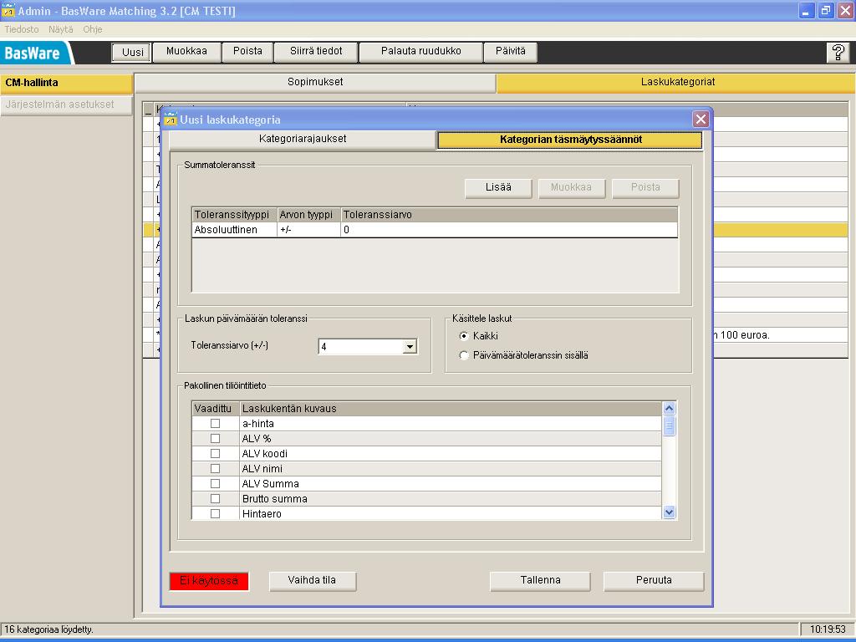The image size is (856, 642).
Task: Click the status bar clock 10:19:53
Action: (x=827, y=629)
